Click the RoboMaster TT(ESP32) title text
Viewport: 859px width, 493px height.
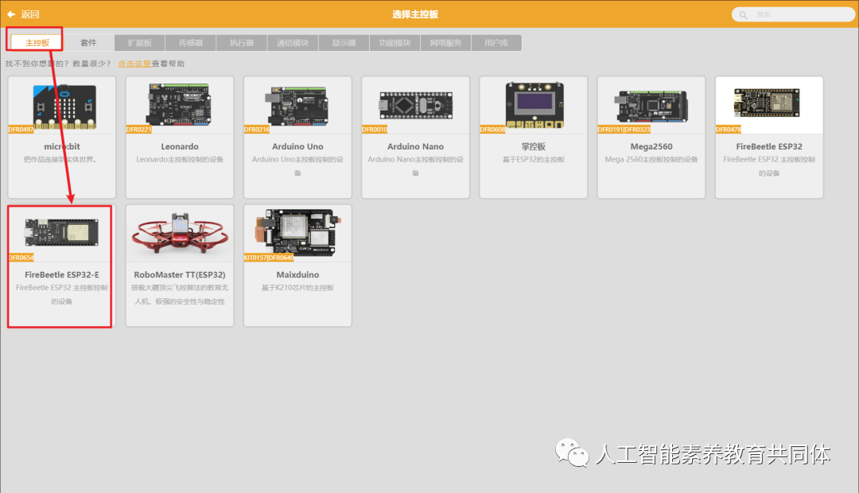(x=180, y=274)
